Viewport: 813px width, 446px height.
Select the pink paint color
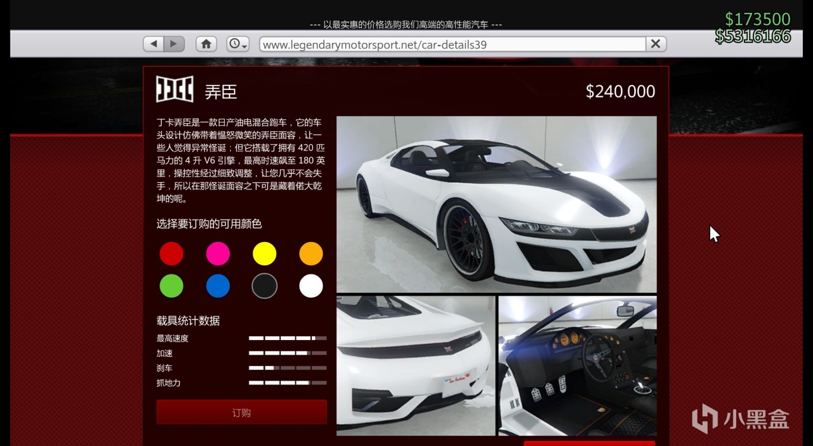click(218, 254)
